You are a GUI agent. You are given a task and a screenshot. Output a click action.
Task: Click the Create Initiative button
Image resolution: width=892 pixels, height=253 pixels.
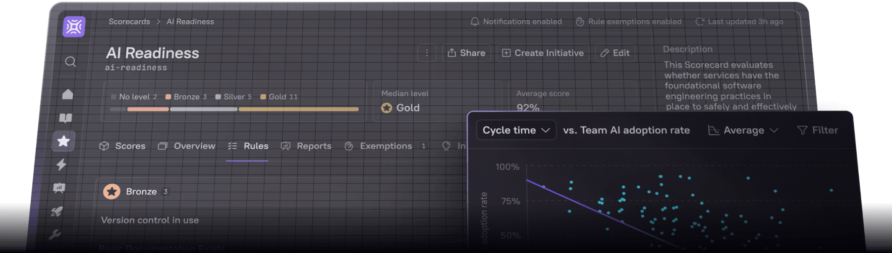coord(543,53)
